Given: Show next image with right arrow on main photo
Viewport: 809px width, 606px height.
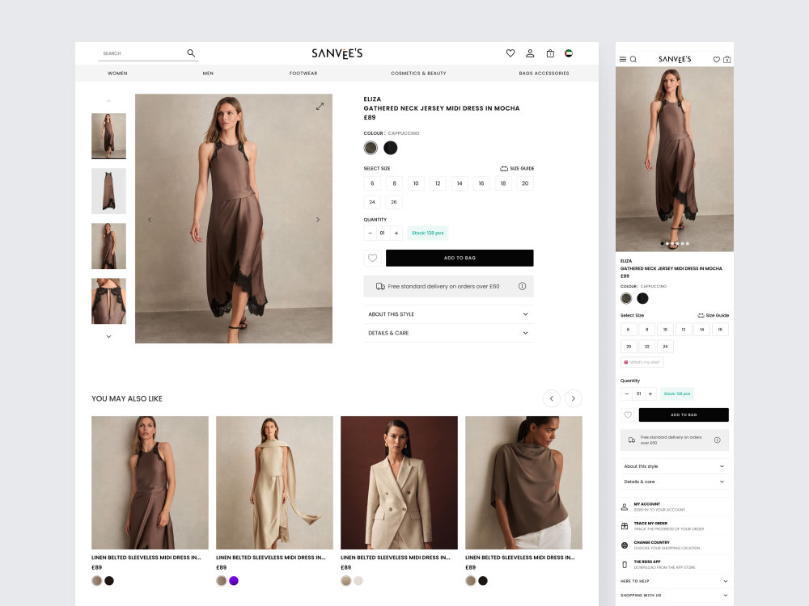Looking at the screenshot, I should (318, 220).
